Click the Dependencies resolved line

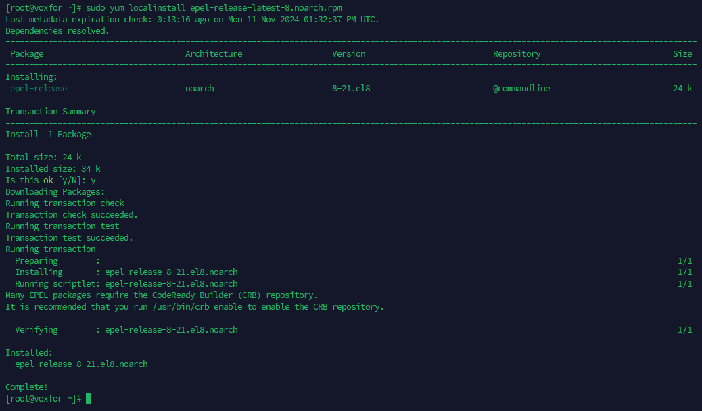click(x=57, y=30)
